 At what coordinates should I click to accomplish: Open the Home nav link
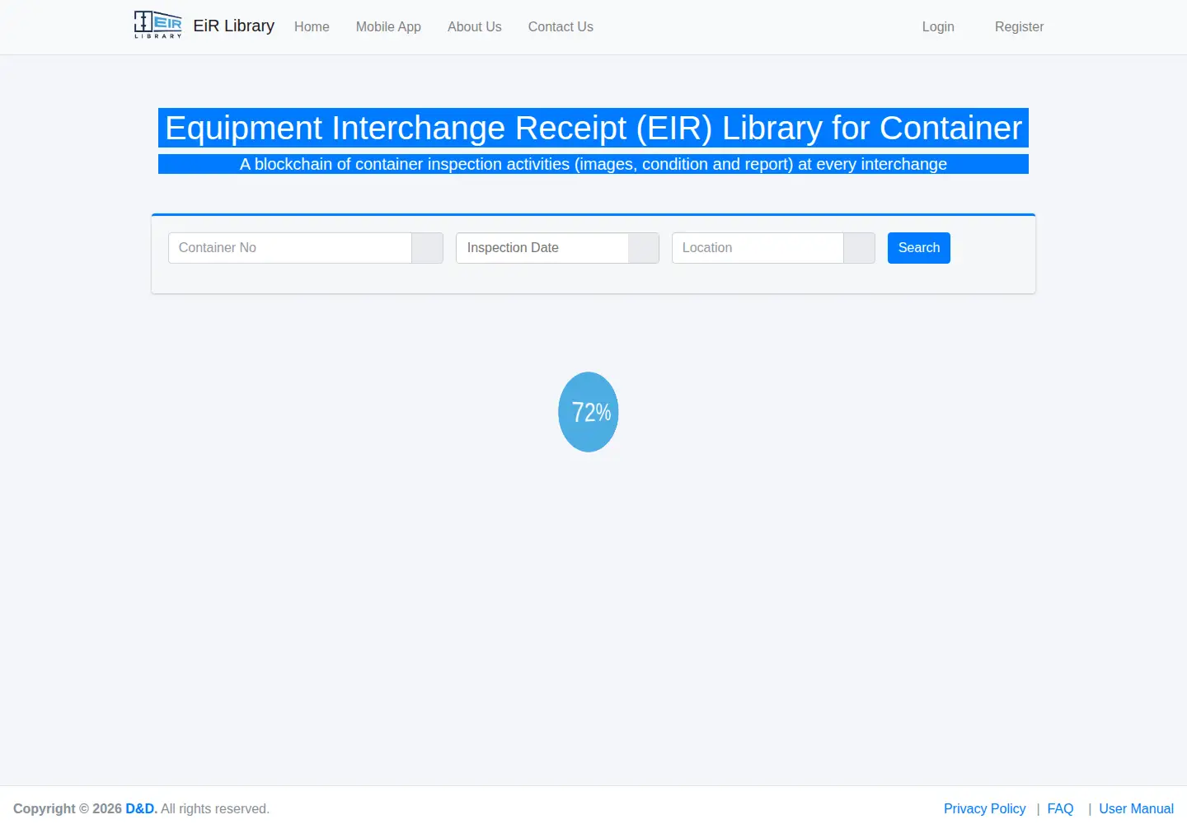tap(312, 26)
